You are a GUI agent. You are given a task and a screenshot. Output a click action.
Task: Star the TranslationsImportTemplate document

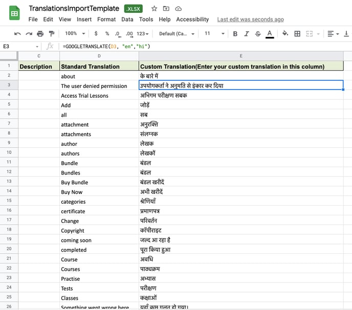tap(154, 9)
